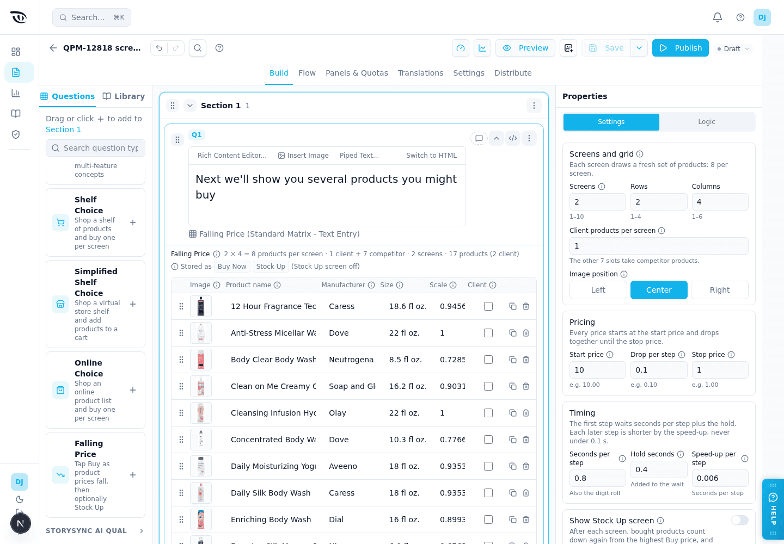The height and width of the screenshot is (544, 784).
Task: Set image position to Left
Action: click(x=598, y=290)
